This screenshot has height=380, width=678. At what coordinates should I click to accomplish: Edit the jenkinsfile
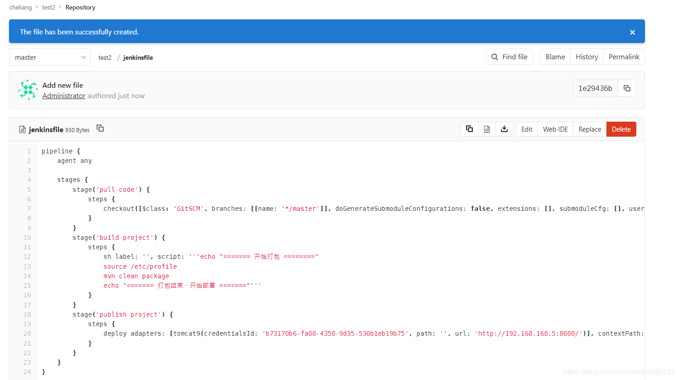(x=527, y=129)
